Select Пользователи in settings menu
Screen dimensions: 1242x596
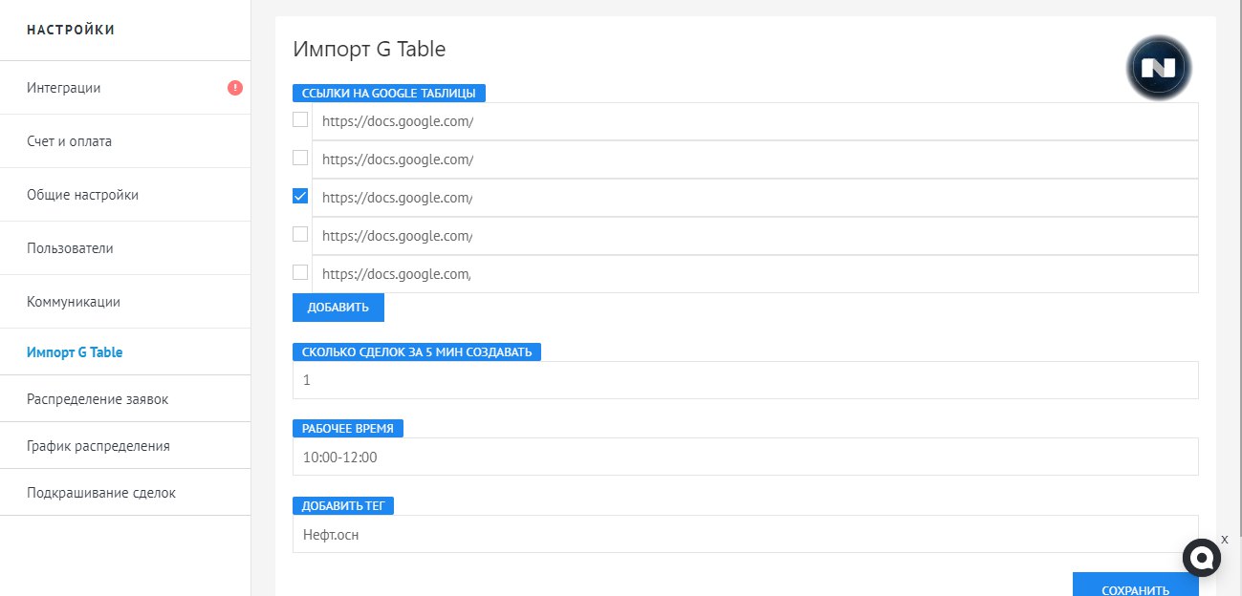pos(71,248)
